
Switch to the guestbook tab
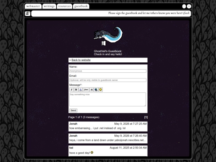pyautogui.click(x=81, y=6)
